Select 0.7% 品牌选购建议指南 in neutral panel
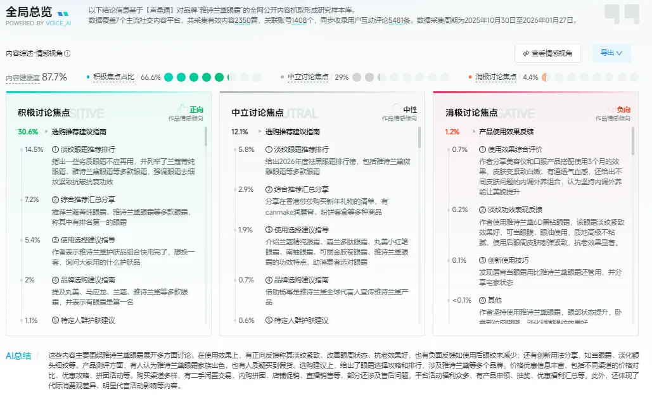Screen dimensions: 652x397 [x=297, y=280]
